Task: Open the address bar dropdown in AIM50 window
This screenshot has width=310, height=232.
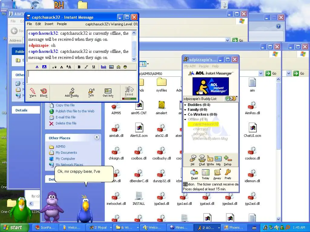Action: pos(261,73)
